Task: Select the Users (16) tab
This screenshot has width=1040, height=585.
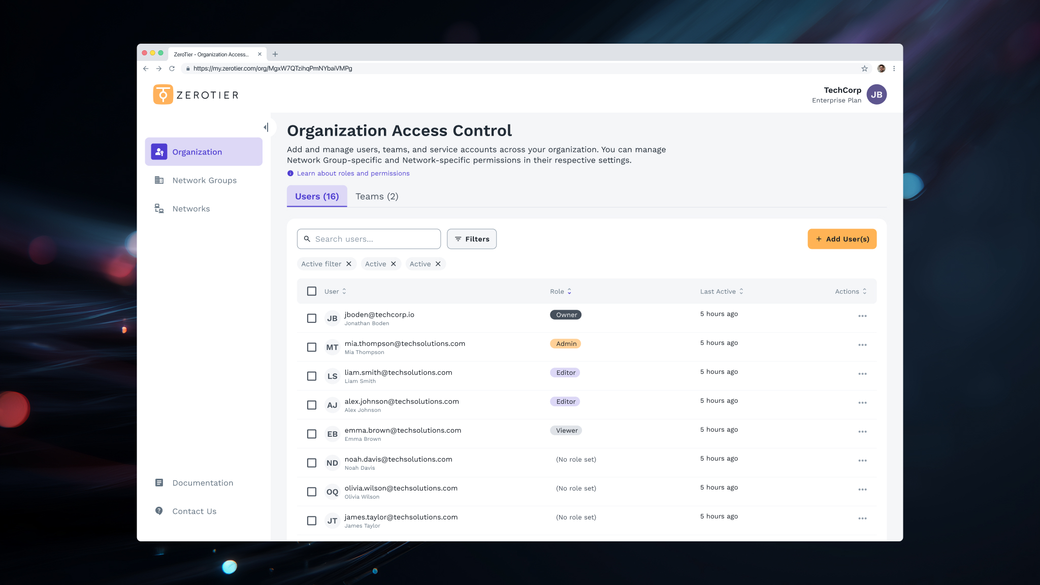Action: point(317,197)
